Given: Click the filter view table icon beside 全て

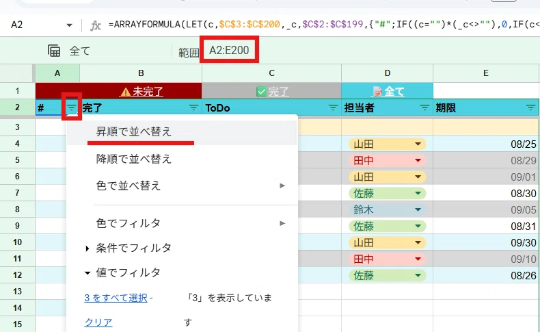Looking at the screenshot, I should click(x=54, y=51).
